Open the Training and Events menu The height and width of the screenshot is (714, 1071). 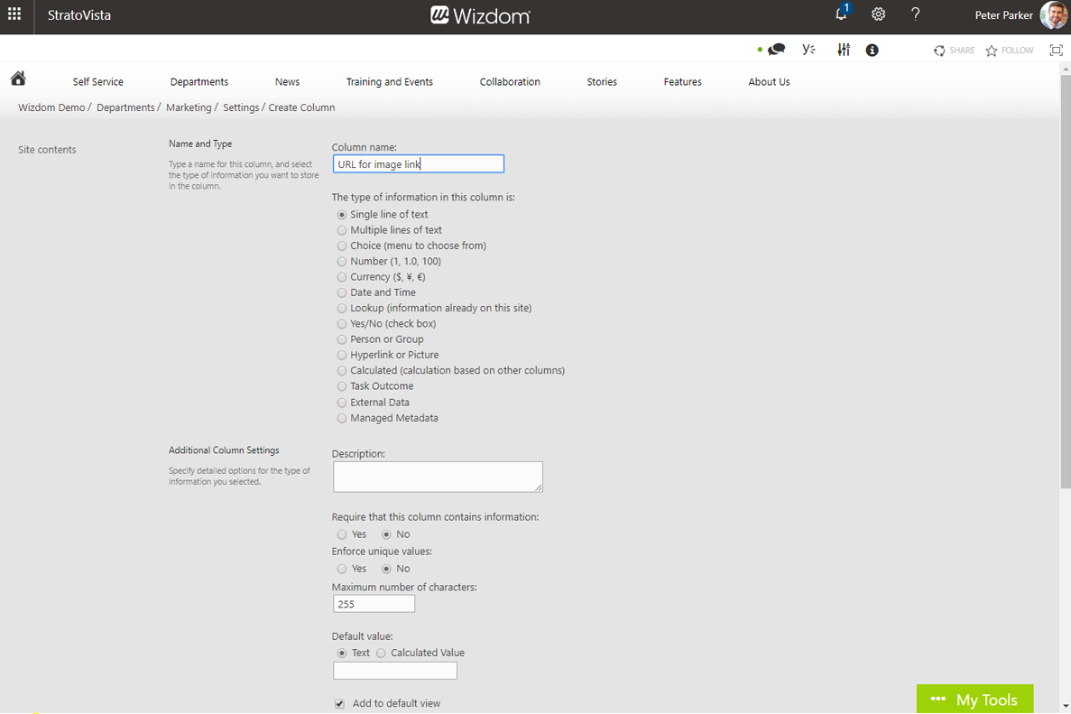(389, 82)
